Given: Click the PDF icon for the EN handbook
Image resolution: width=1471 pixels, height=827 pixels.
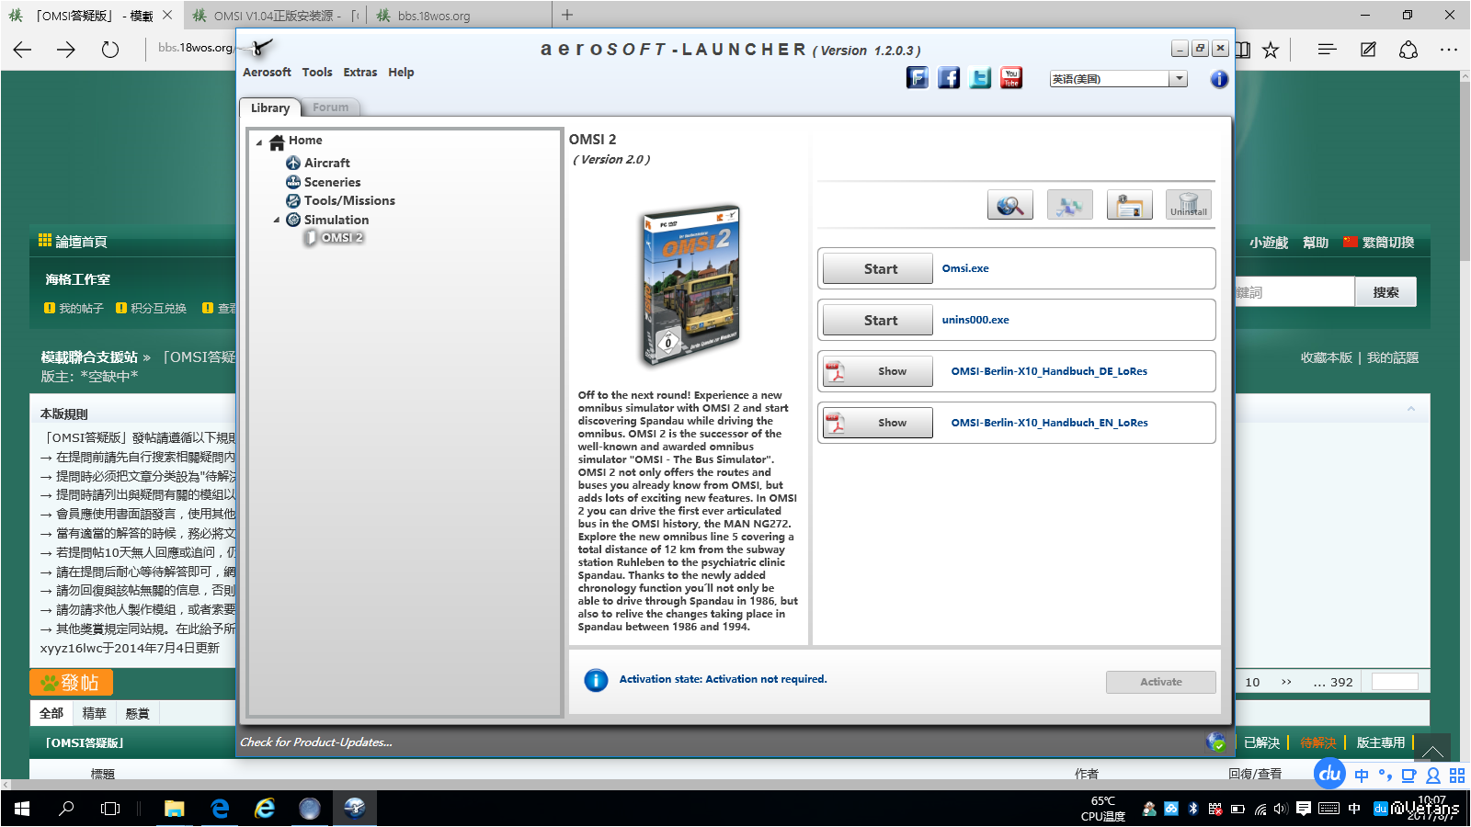Looking at the screenshot, I should pos(835,423).
